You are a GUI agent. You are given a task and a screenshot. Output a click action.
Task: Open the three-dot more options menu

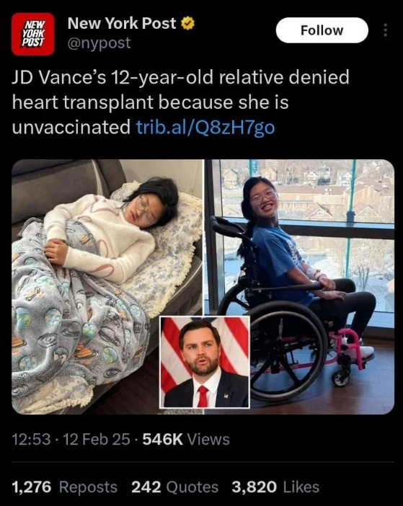coord(385,30)
